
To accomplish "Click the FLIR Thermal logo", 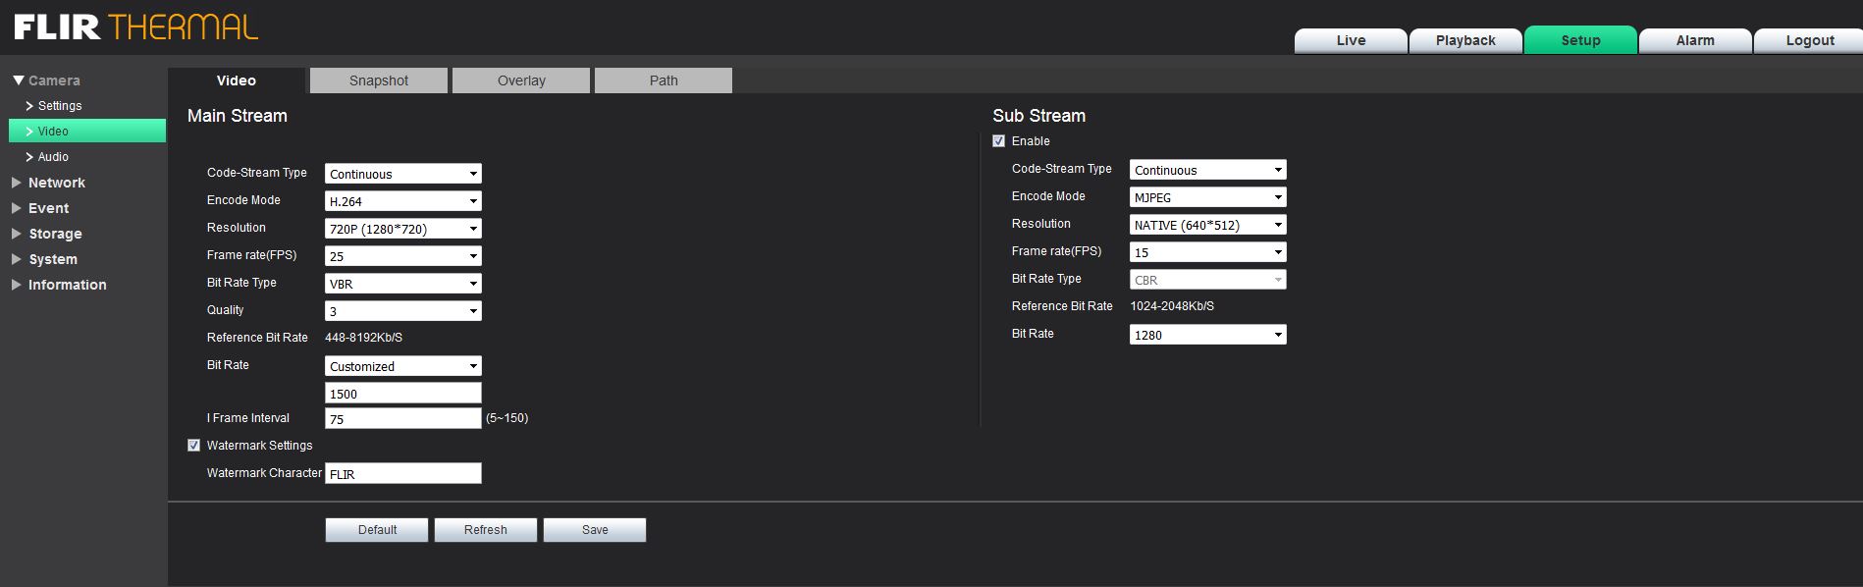I will (135, 27).
